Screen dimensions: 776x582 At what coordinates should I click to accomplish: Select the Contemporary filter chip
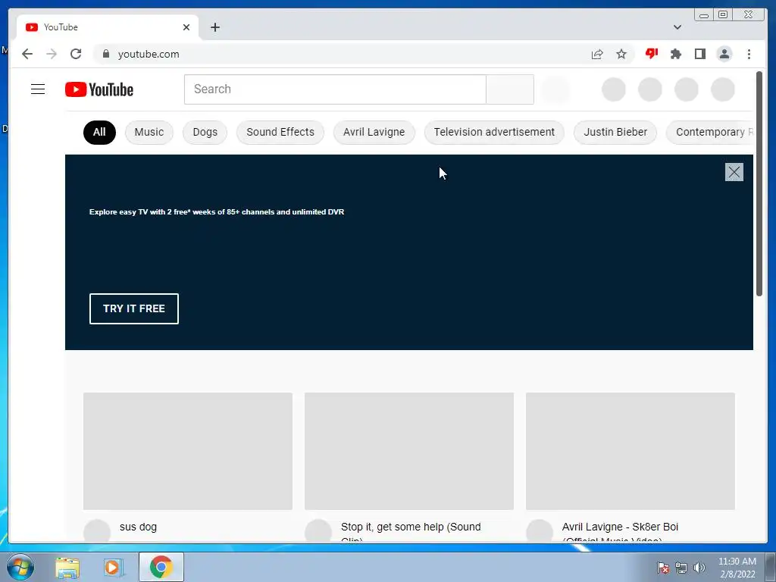pyautogui.click(x=710, y=132)
